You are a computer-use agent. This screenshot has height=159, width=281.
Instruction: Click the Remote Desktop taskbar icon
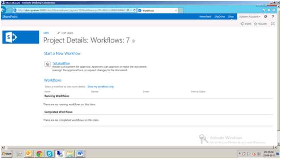click(x=60, y=154)
